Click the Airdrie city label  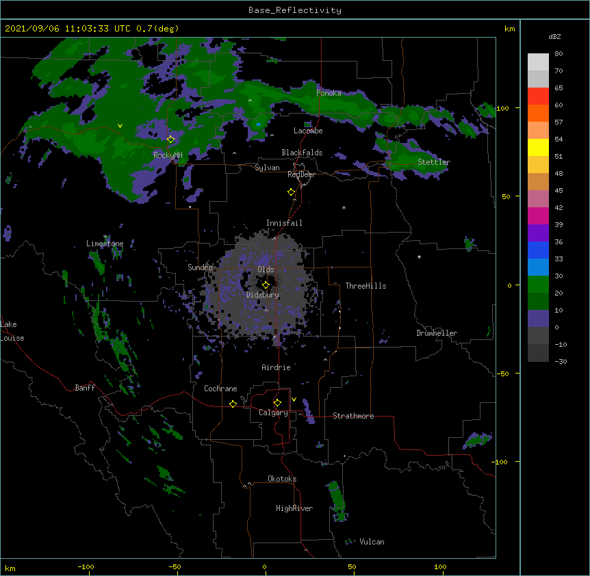277,367
